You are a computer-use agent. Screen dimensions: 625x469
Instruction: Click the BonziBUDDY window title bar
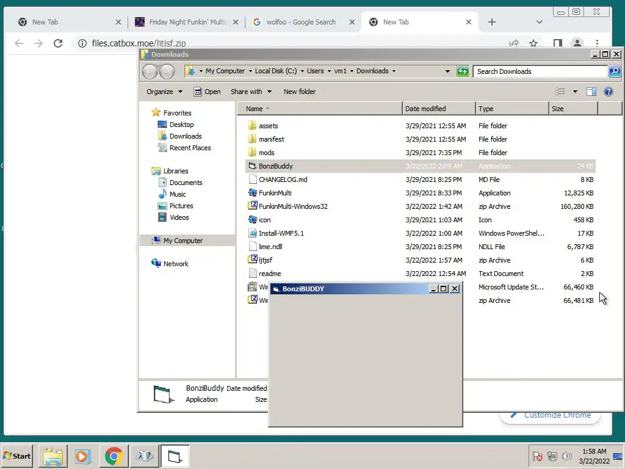pyautogui.click(x=351, y=289)
